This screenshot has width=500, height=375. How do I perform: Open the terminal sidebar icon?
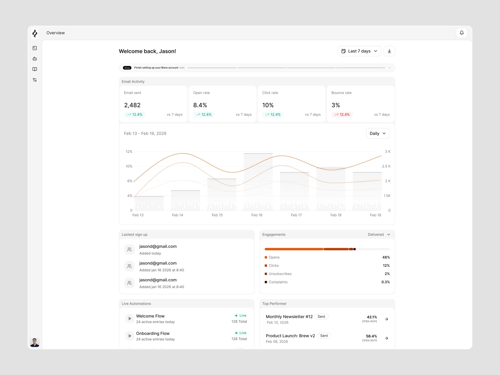click(x=35, y=48)
